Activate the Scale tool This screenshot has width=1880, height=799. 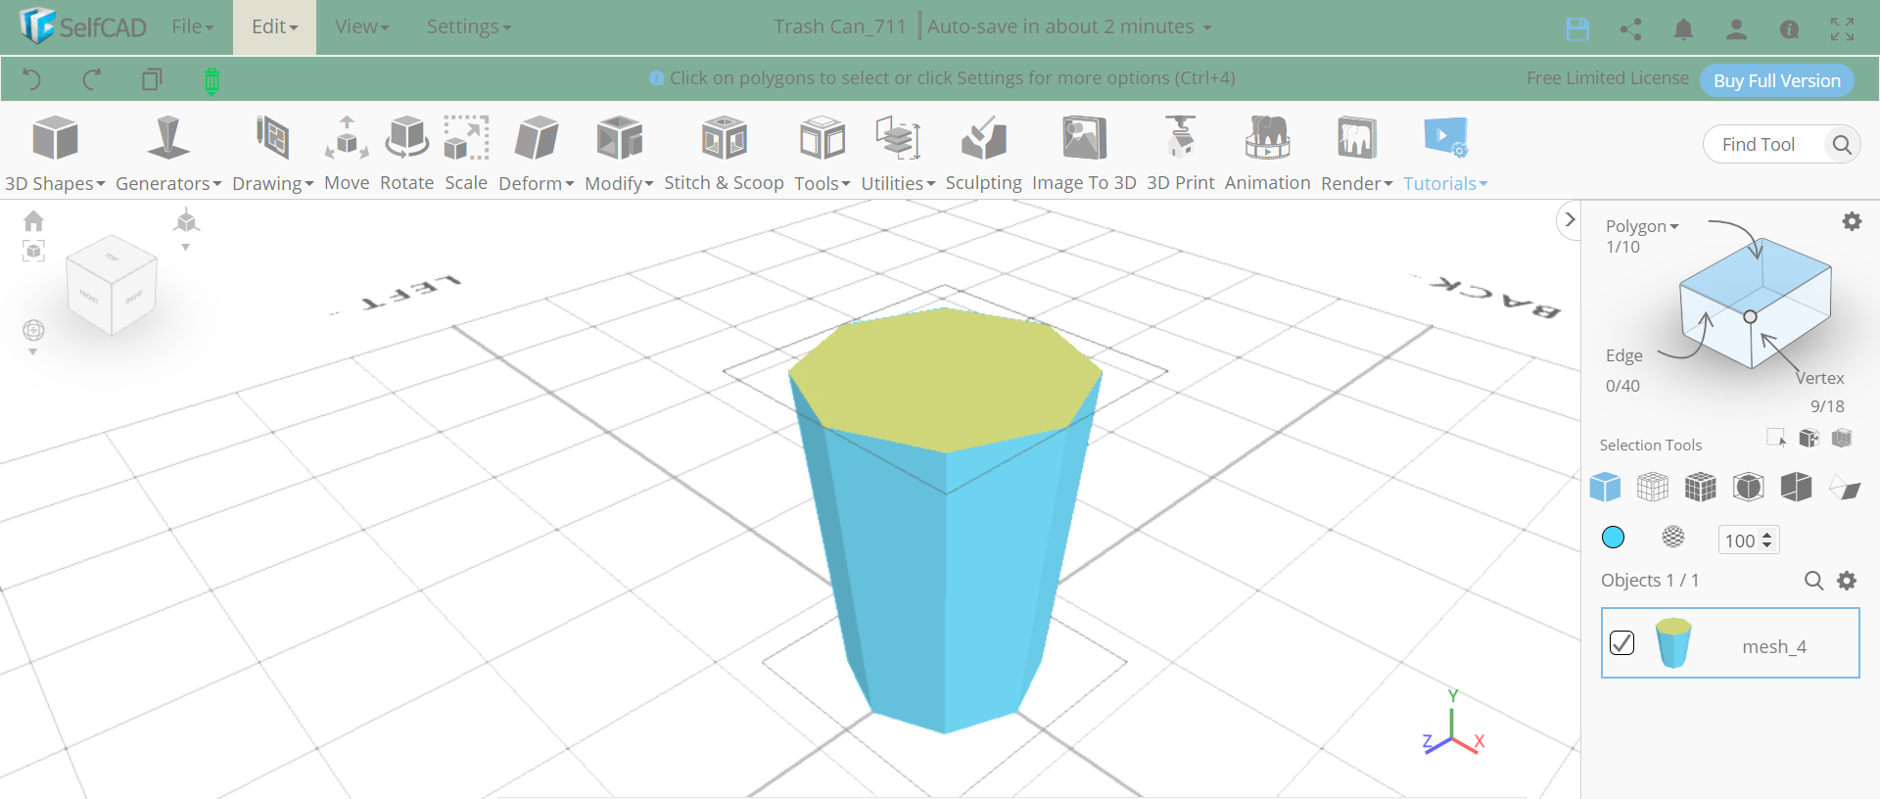tap(466, 153)
